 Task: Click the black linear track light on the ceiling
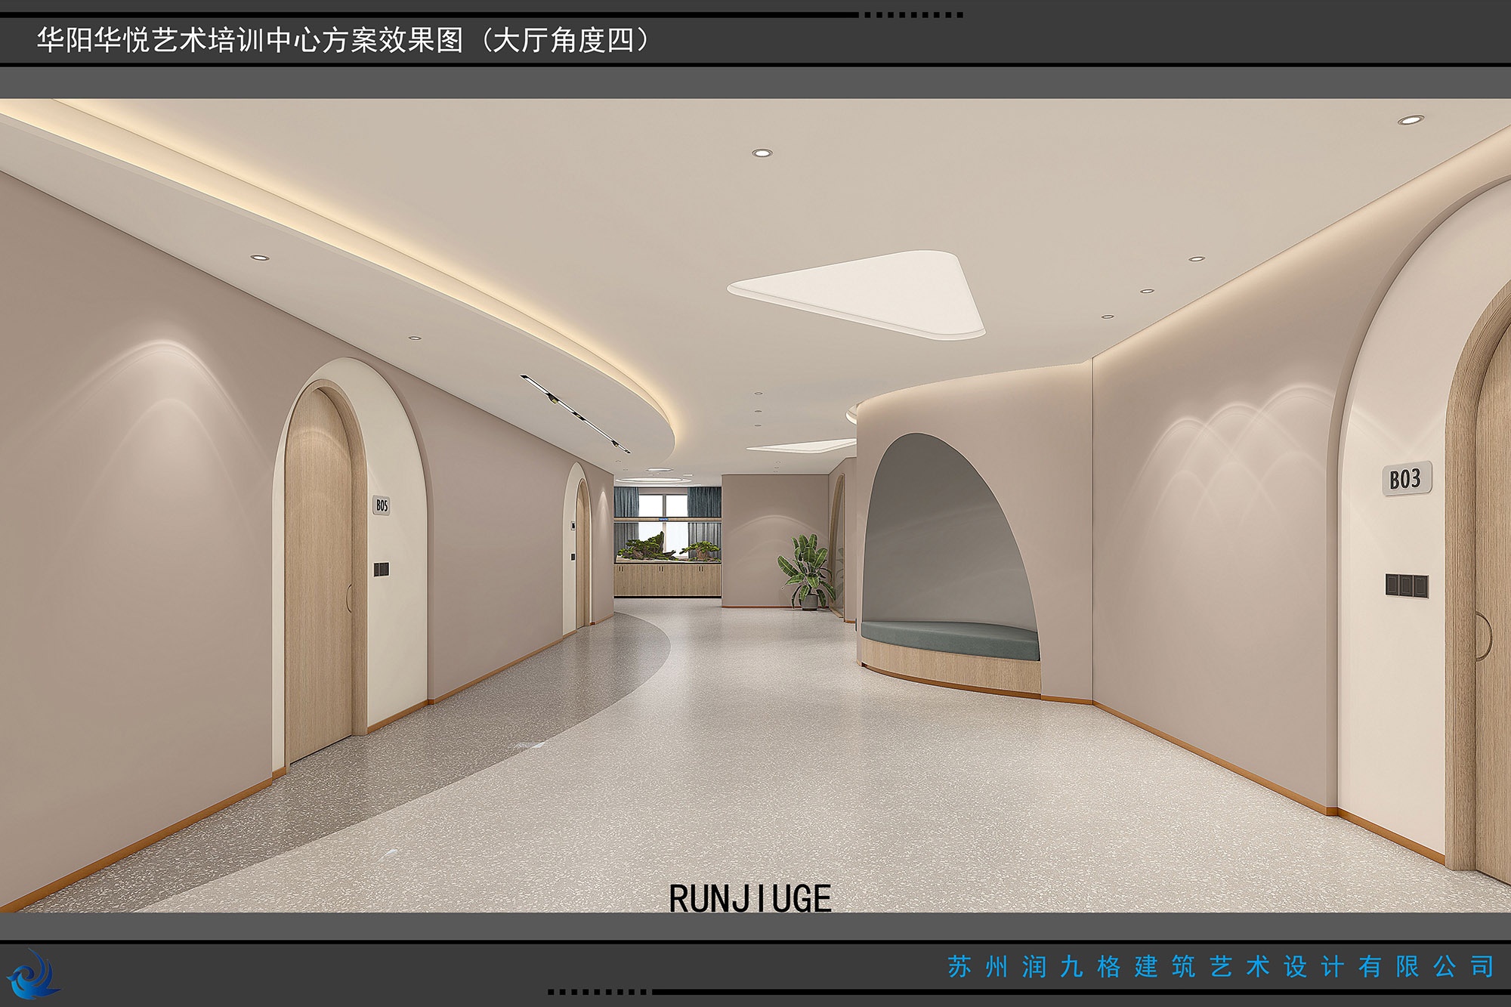[575, 414]
